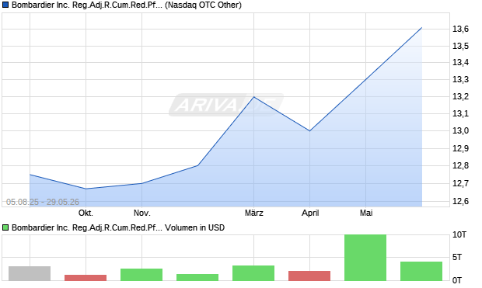Click the price line peak at März
The height and width of the screenshot is (288, 482).
(x=254, y=97)
